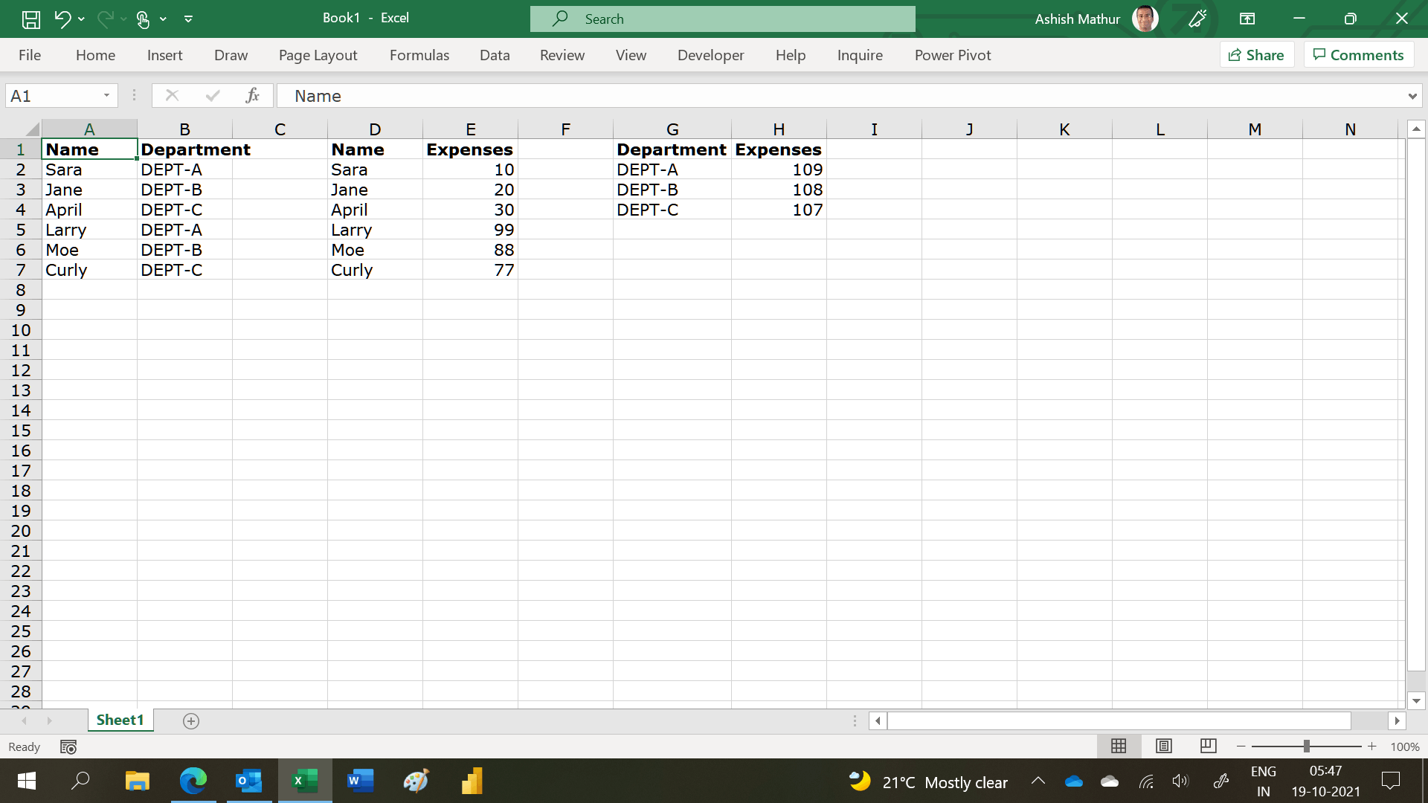
Task: Expand the Name Box dropdown
Action: (106, 95)
